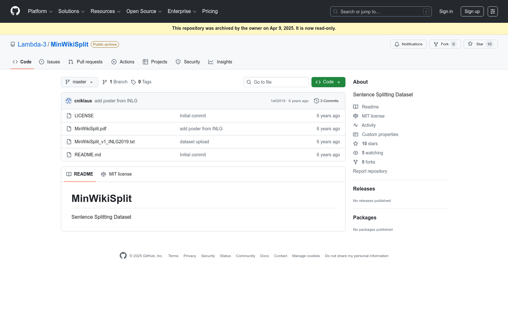
Task: Click the Go to file search field
Action: pos(276,82)
